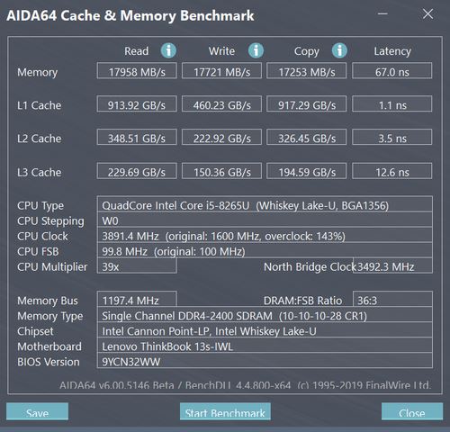Click the DRAM:FSB Ratio 36:3 field
The image size is (450, 432).
point(392,299)
